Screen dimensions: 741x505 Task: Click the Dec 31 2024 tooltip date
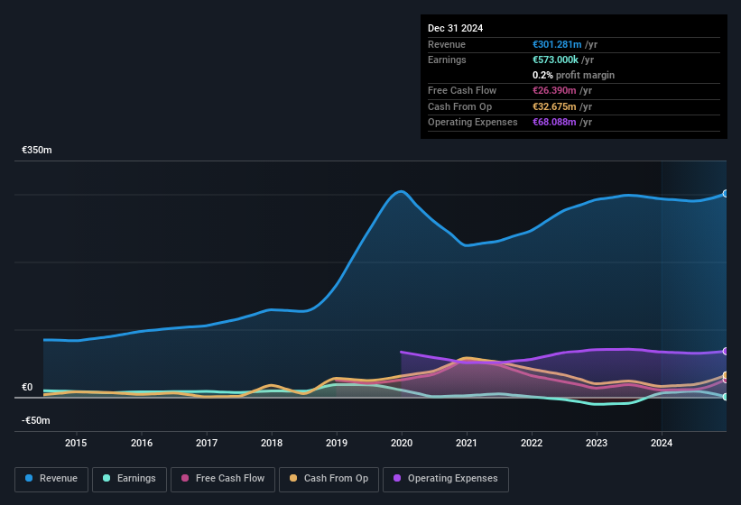click(x=455, y=28)
